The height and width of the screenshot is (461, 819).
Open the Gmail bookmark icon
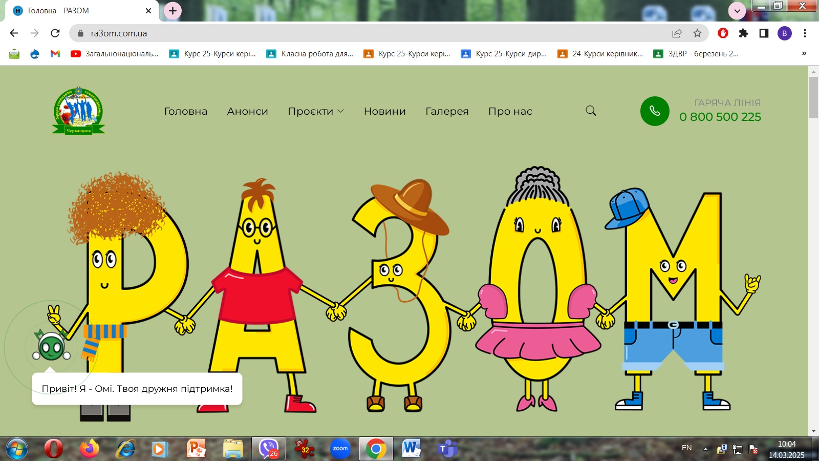coord(55,54)
